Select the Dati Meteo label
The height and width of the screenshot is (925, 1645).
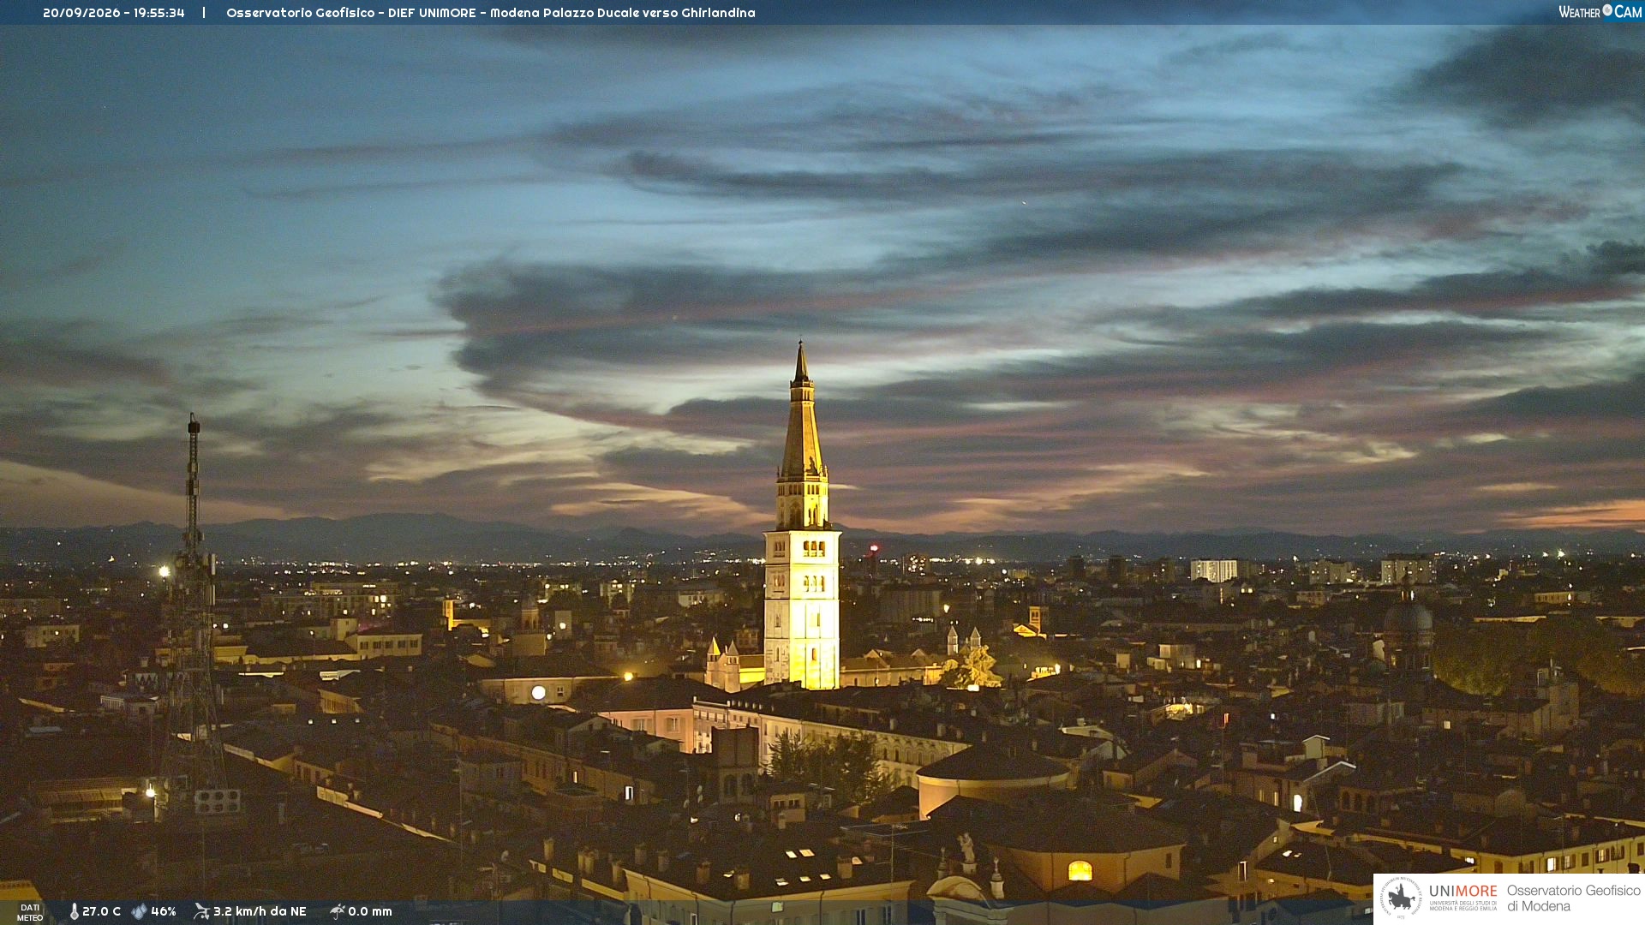[30, 912]
